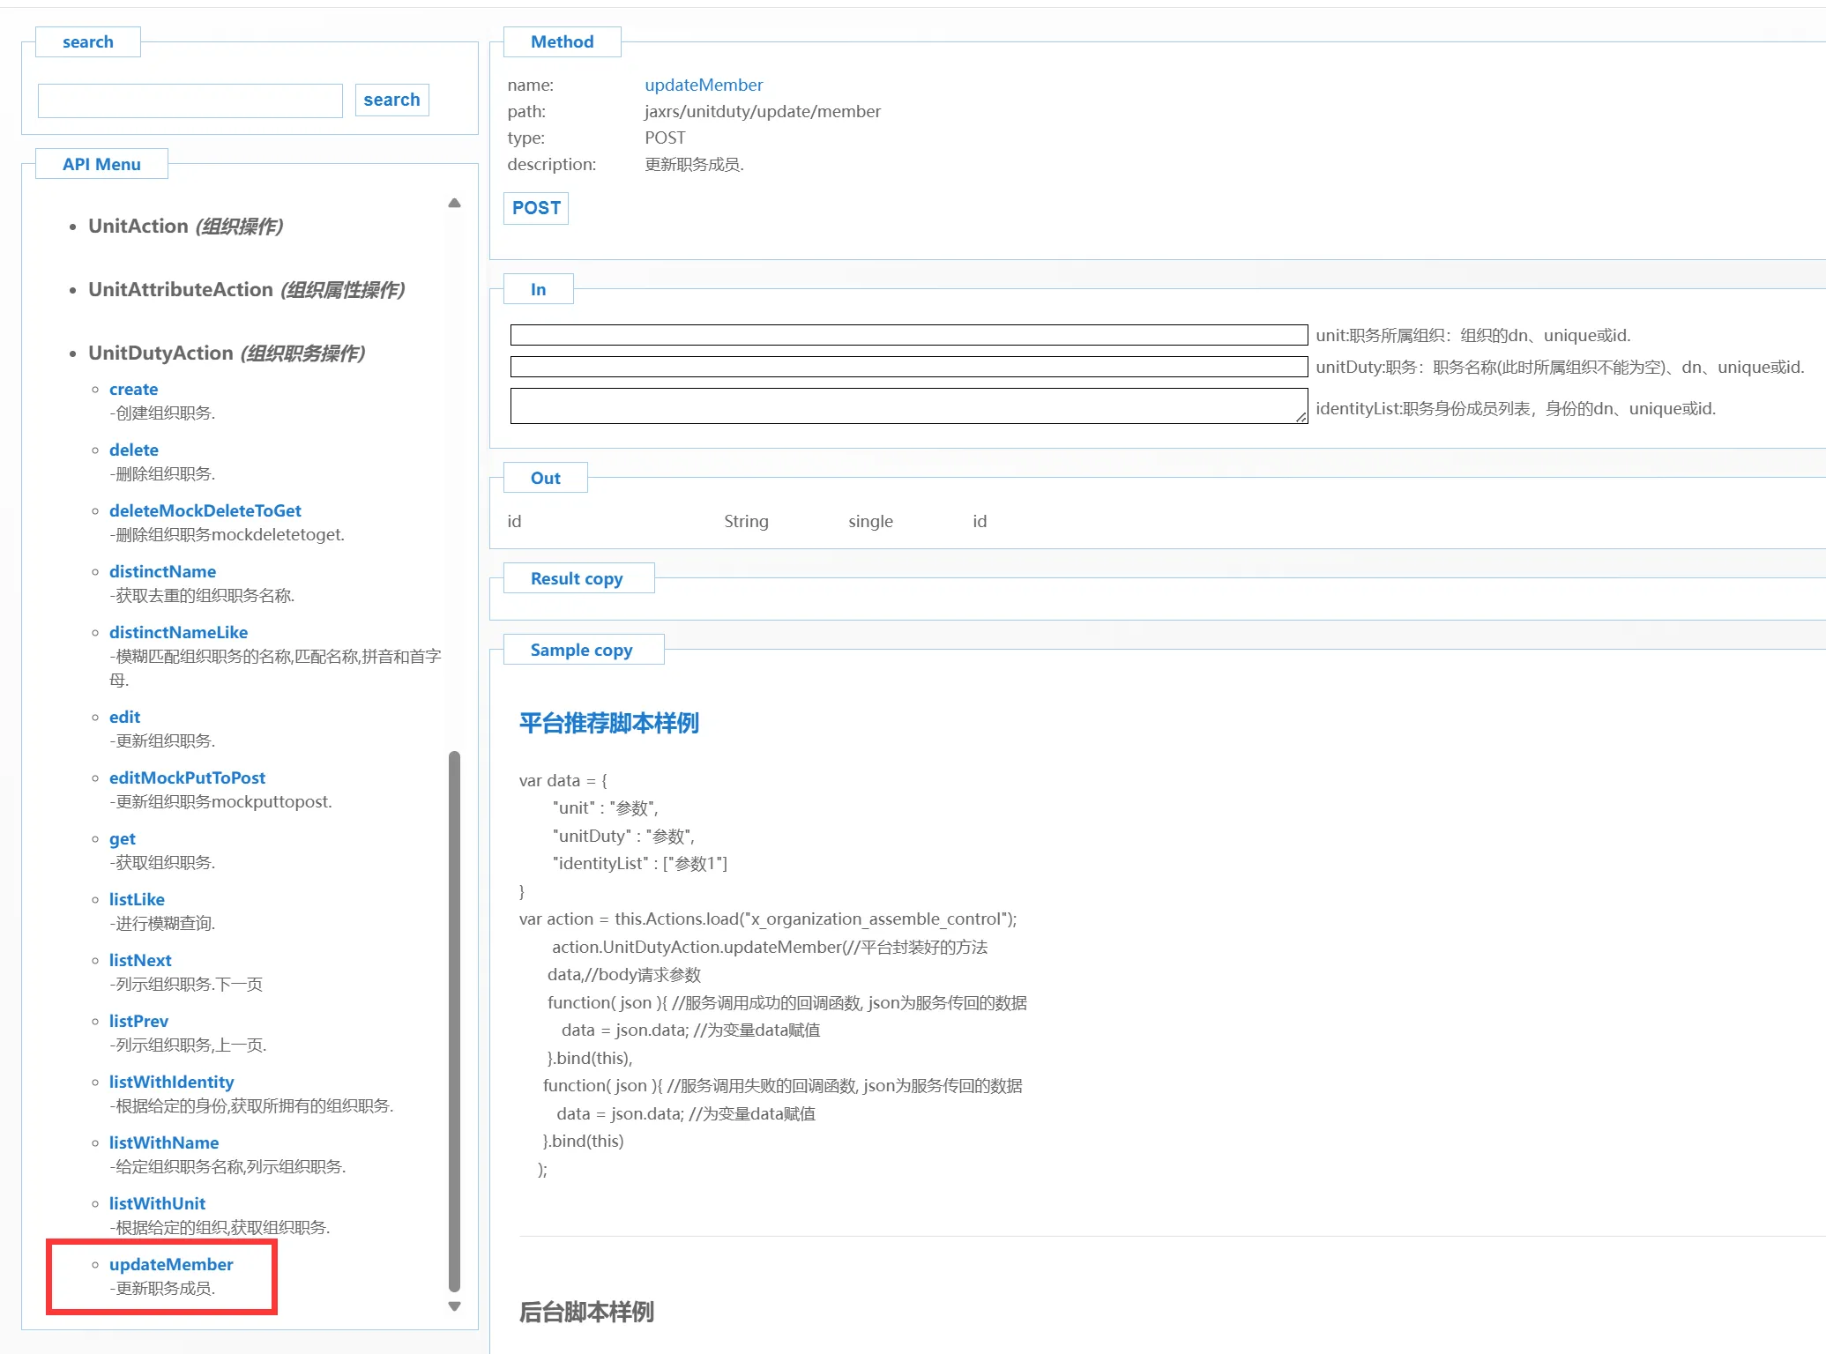Collapse the UnitDutyAction menu group
The image size is (1826, 1354).
160,353
